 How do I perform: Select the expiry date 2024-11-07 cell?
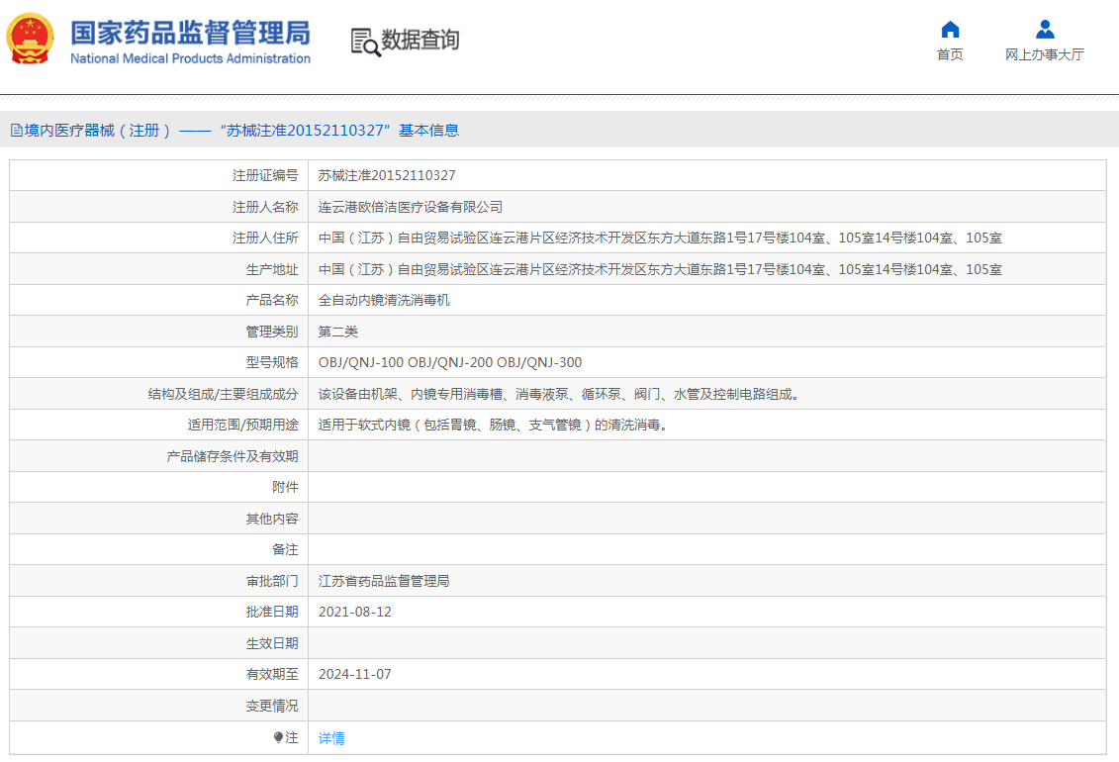[354, 674]
